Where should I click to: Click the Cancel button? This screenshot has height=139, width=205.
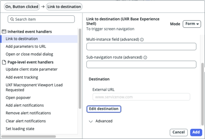pos(179,132)
